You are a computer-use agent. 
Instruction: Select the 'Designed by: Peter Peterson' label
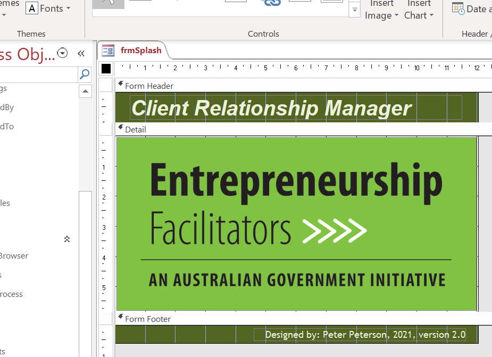coord(360,335)
